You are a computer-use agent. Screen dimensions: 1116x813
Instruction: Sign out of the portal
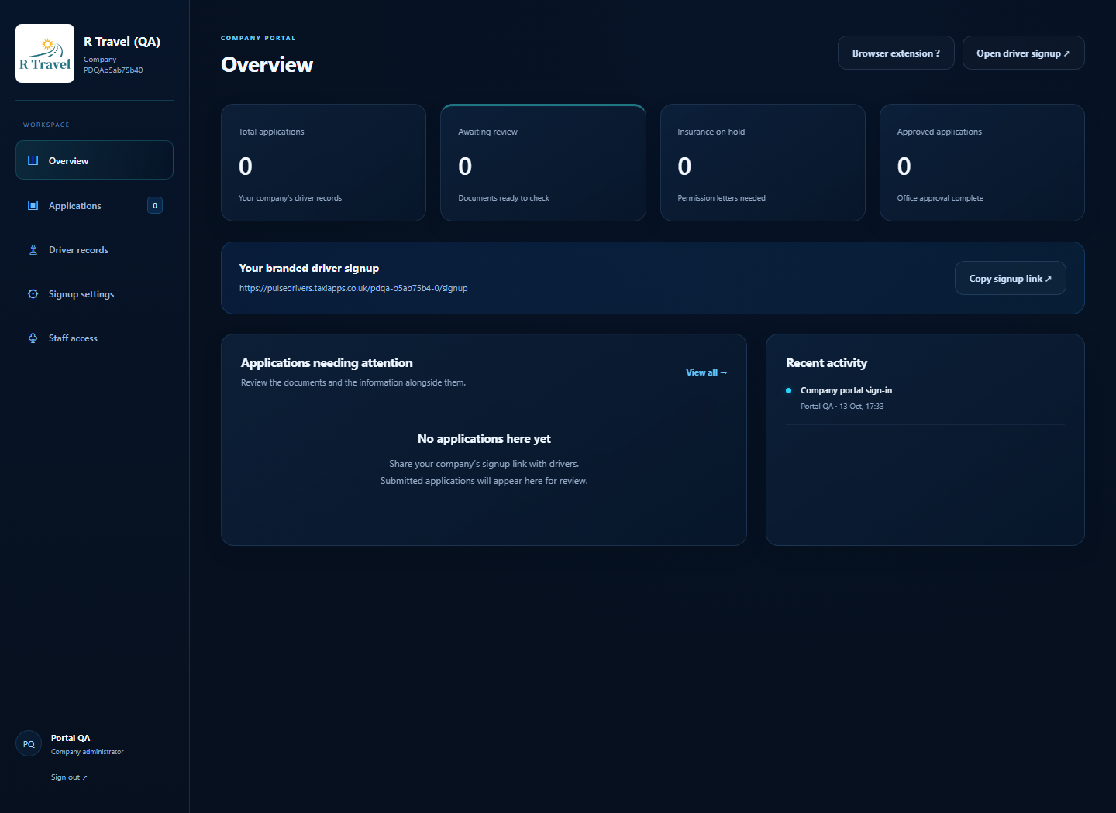click(69, 777)
